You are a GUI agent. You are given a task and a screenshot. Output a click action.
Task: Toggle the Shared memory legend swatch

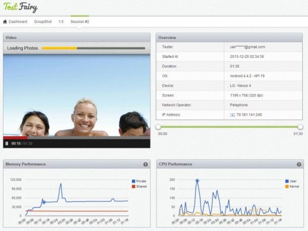coord(134,187)
